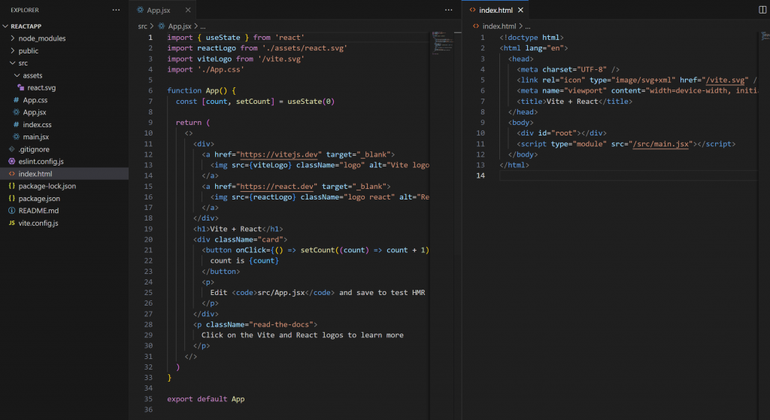Open App.css in the explorer
This screenshot has height=420, width=770.
click(65, 100)
